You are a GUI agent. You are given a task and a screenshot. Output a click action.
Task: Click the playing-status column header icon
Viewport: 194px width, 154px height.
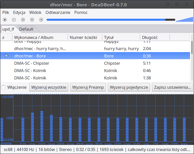3,37
